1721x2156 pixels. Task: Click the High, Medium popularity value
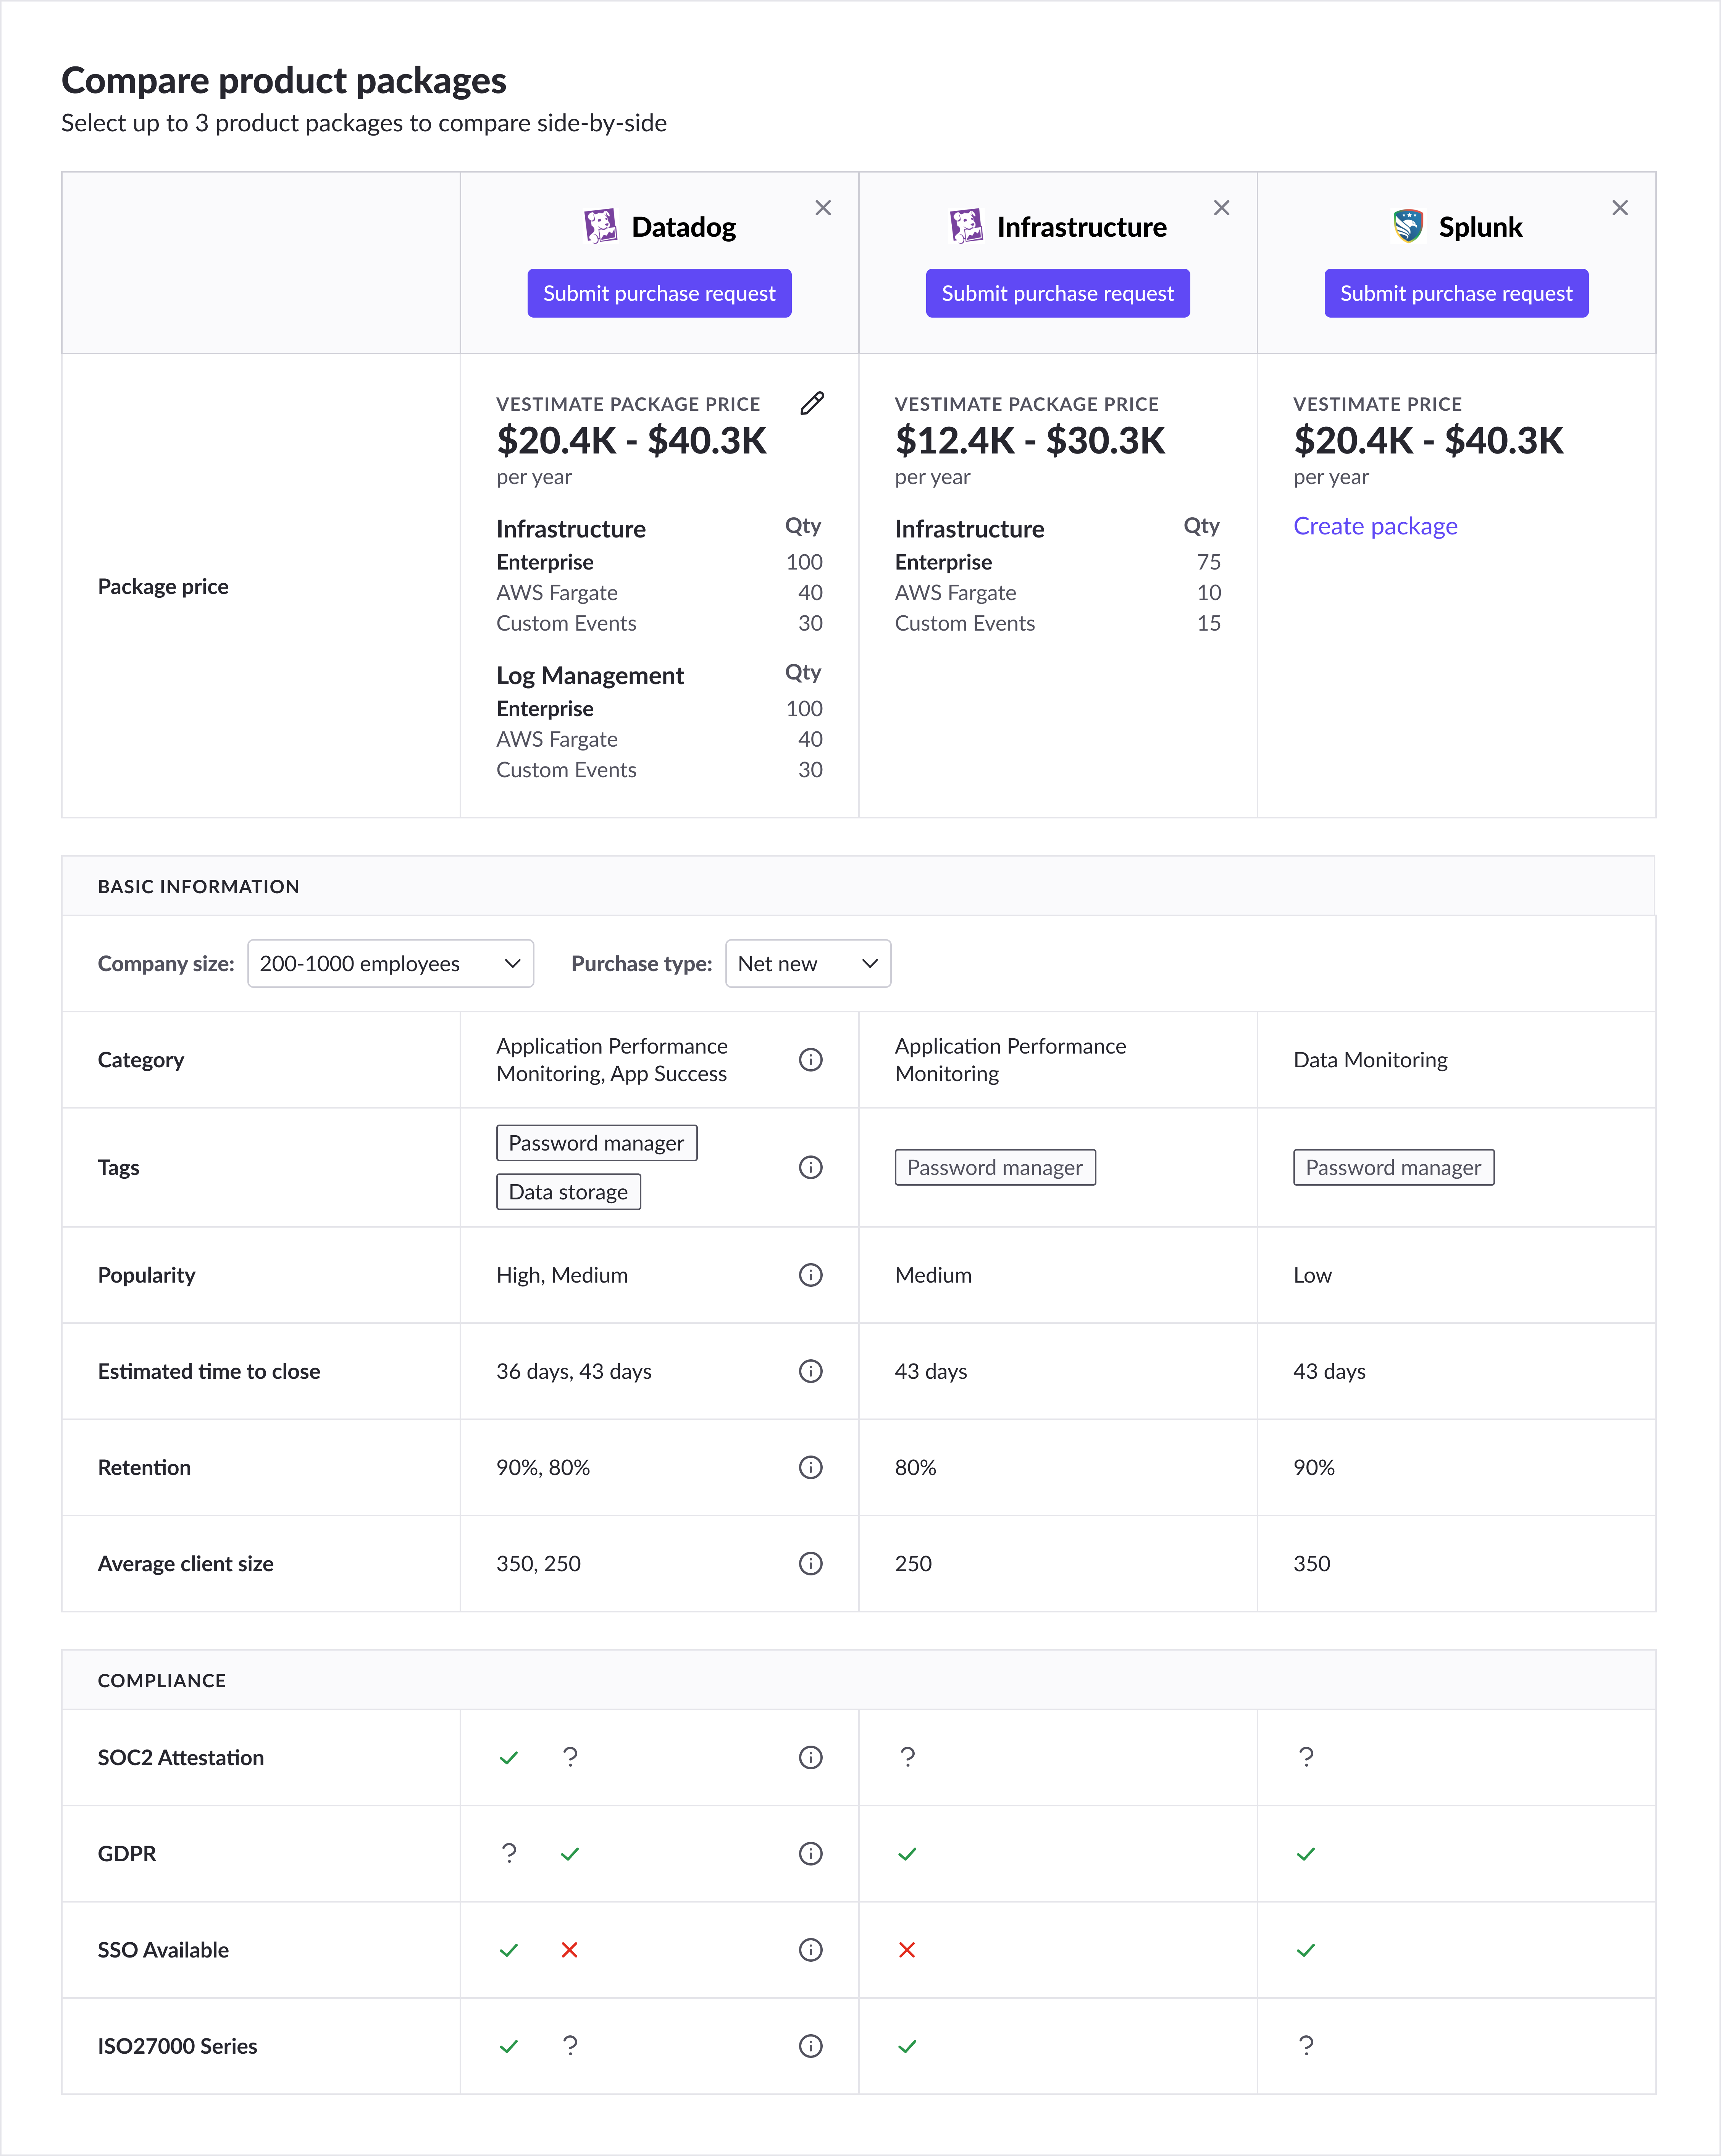[x=562, y=1275]
